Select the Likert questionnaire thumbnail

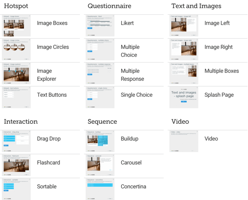click(x=100, y=26)
